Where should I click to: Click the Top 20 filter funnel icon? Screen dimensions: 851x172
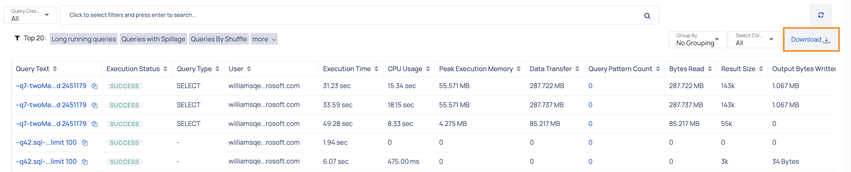click(x=17, y=38)
